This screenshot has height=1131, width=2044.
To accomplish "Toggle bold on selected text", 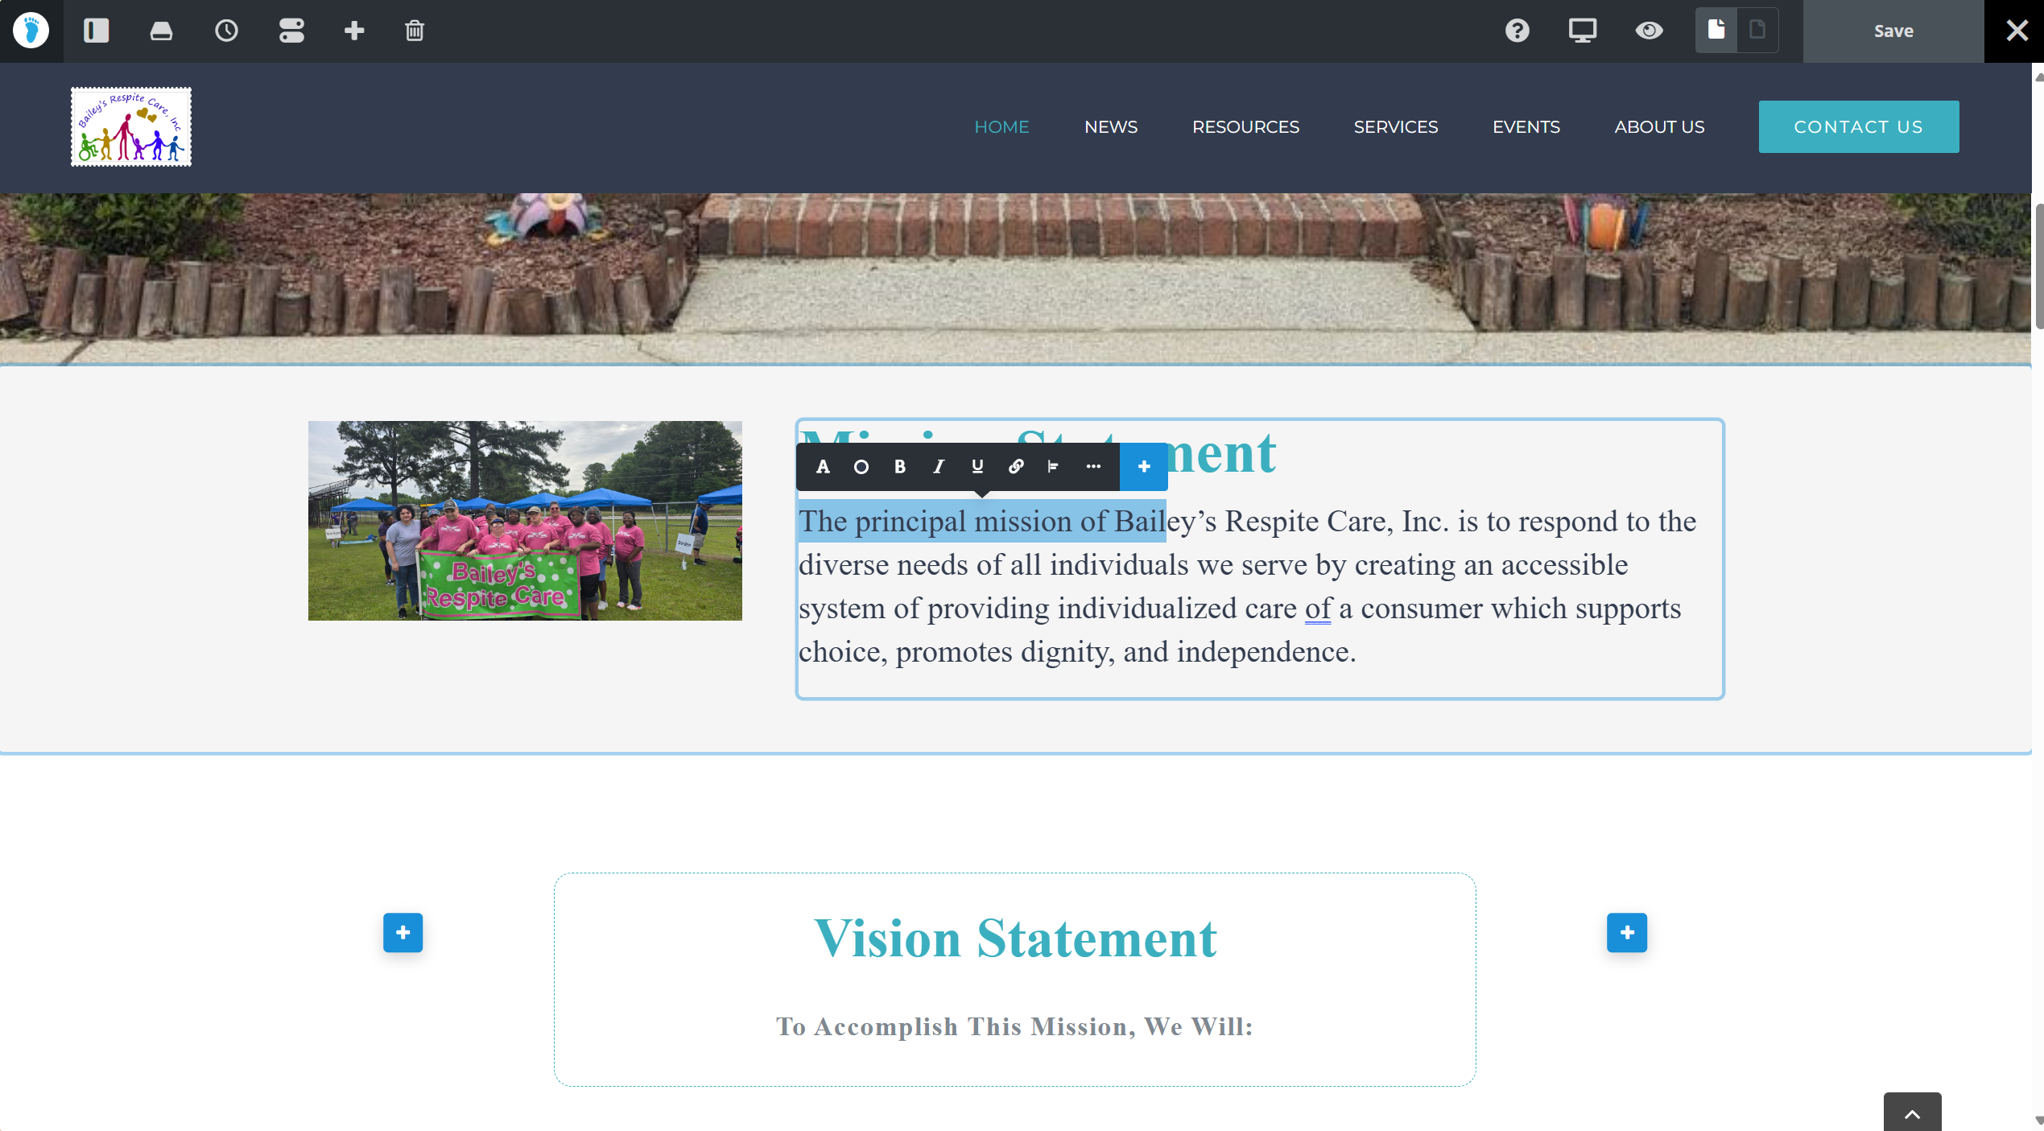I will pyautogui.click(x=899, y=466).
